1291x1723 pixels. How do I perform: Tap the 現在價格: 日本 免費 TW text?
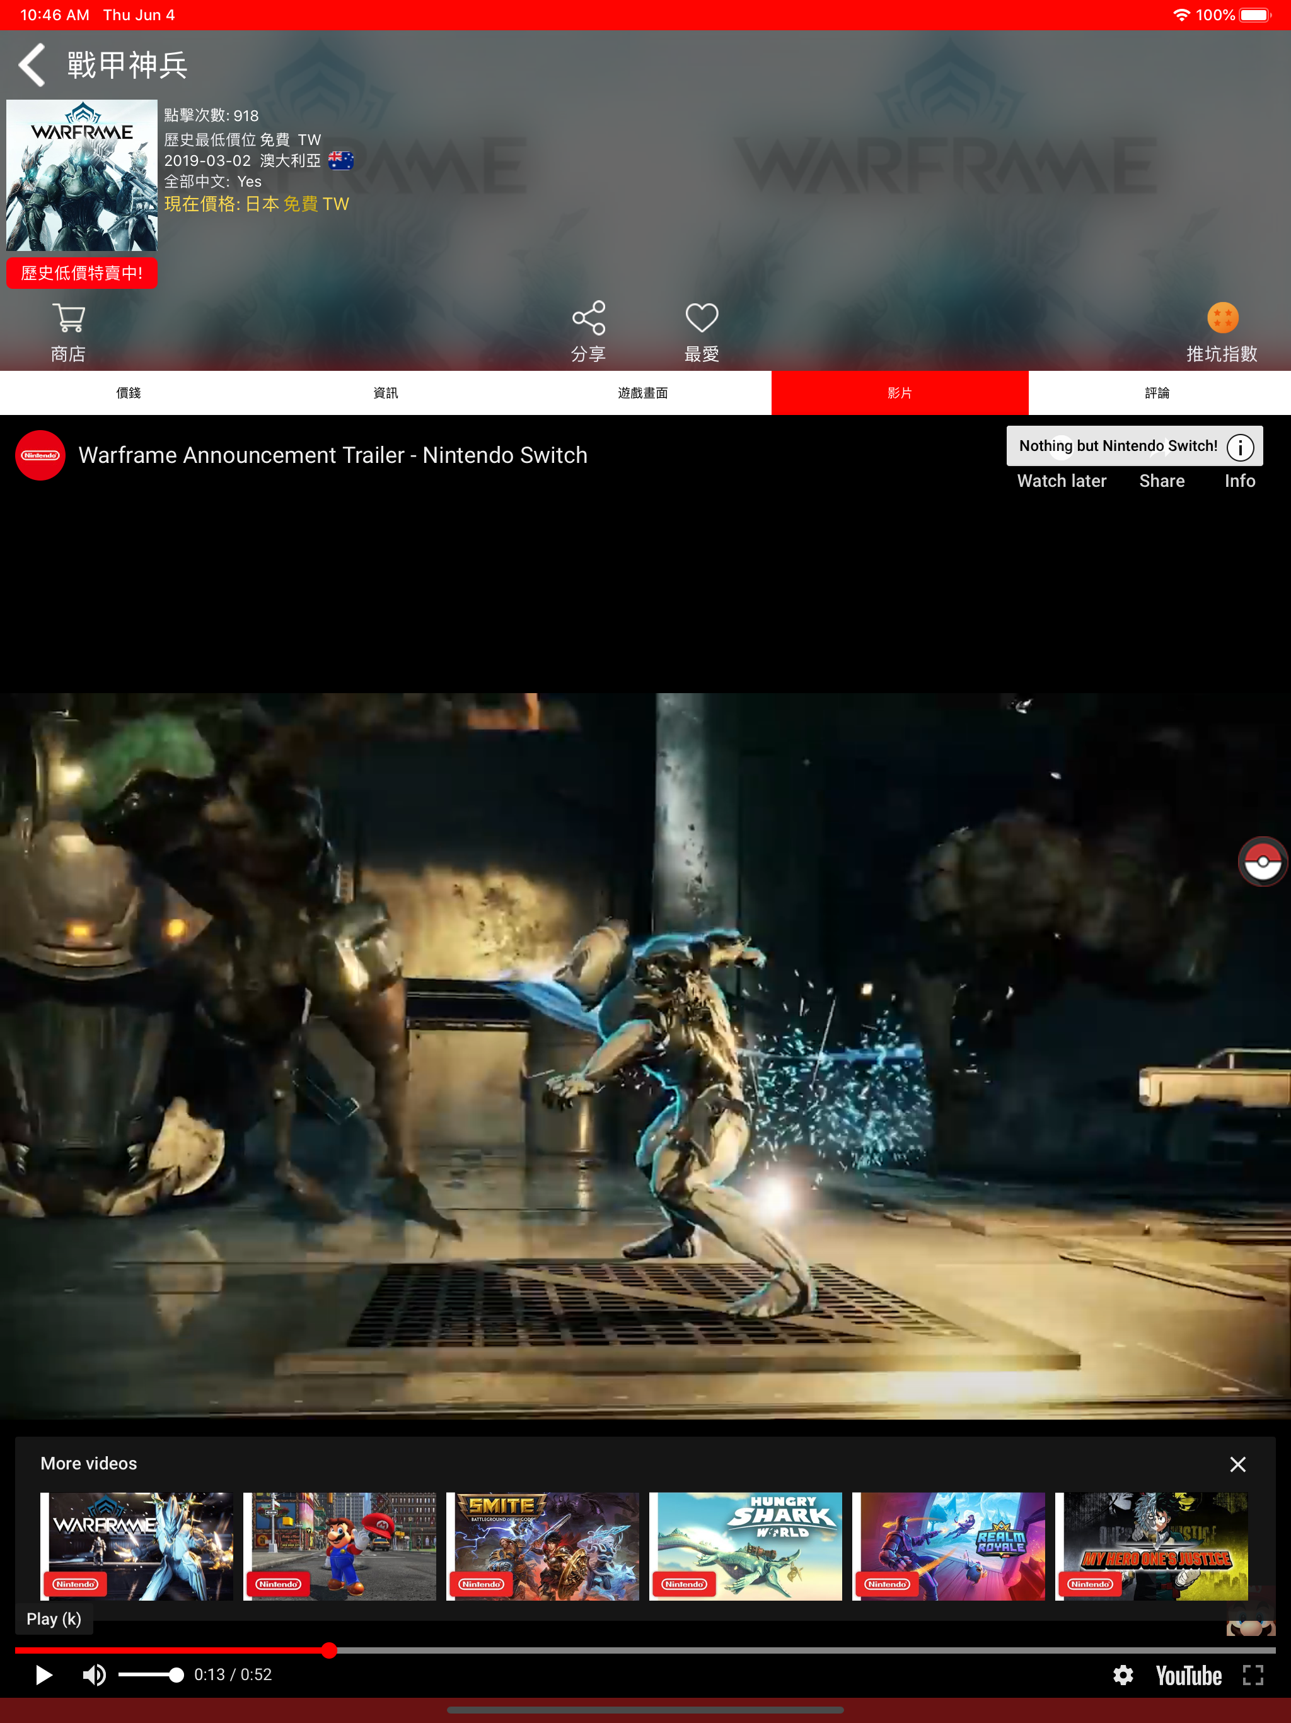click(256, 204)
